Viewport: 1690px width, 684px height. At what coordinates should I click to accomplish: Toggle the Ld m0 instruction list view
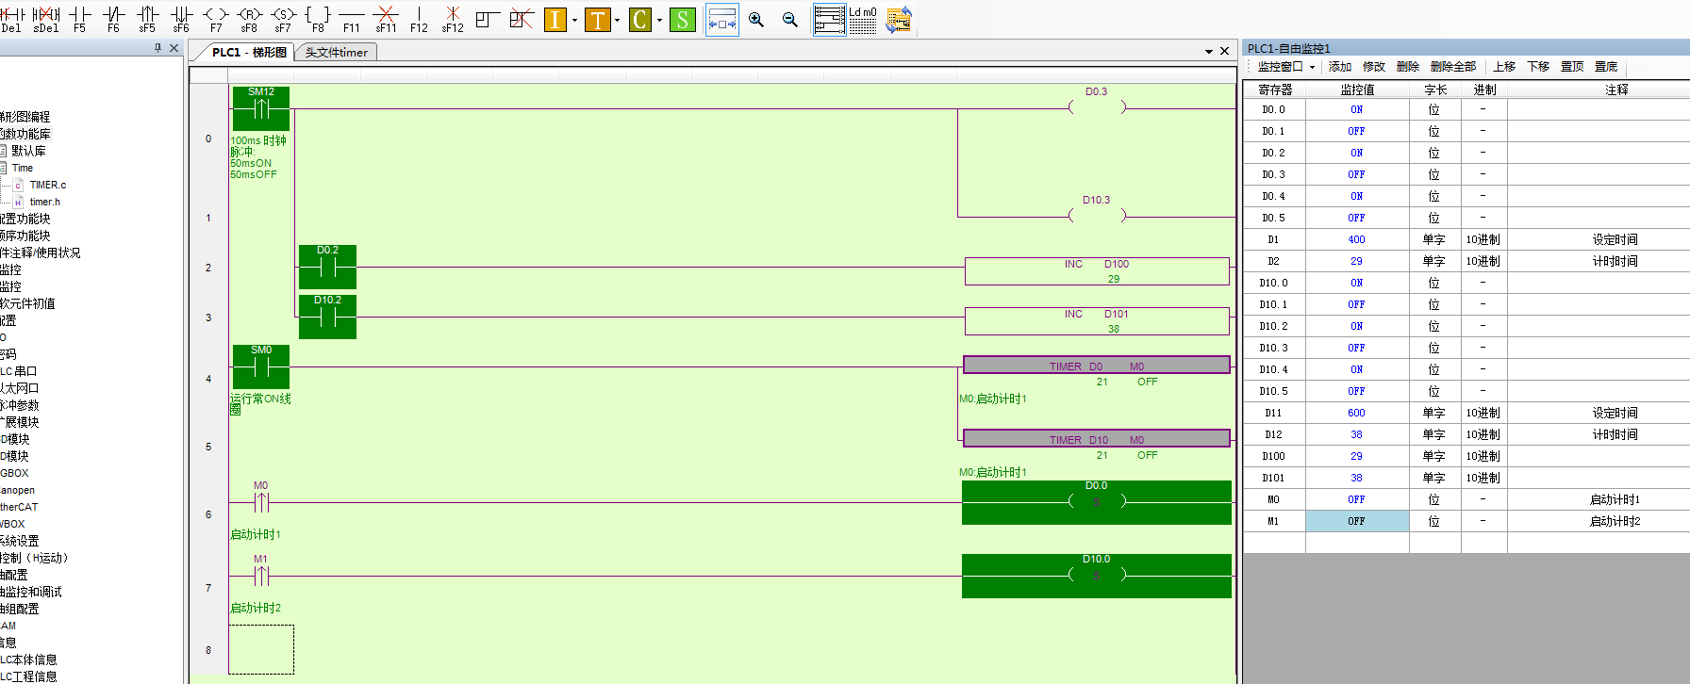(x=862, y=20)
